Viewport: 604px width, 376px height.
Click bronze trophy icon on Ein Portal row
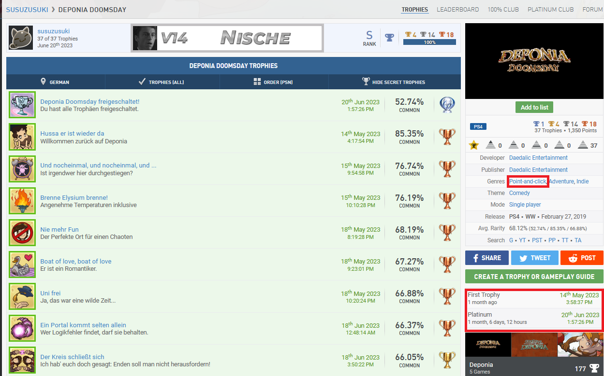pos(447,328)
